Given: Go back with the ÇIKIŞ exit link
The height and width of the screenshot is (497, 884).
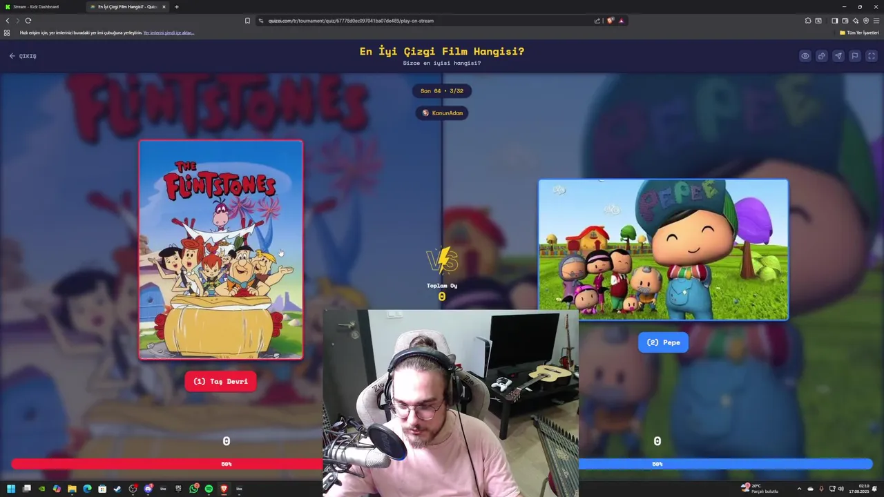Looking at the screenshot, I should tap(23, 56).
